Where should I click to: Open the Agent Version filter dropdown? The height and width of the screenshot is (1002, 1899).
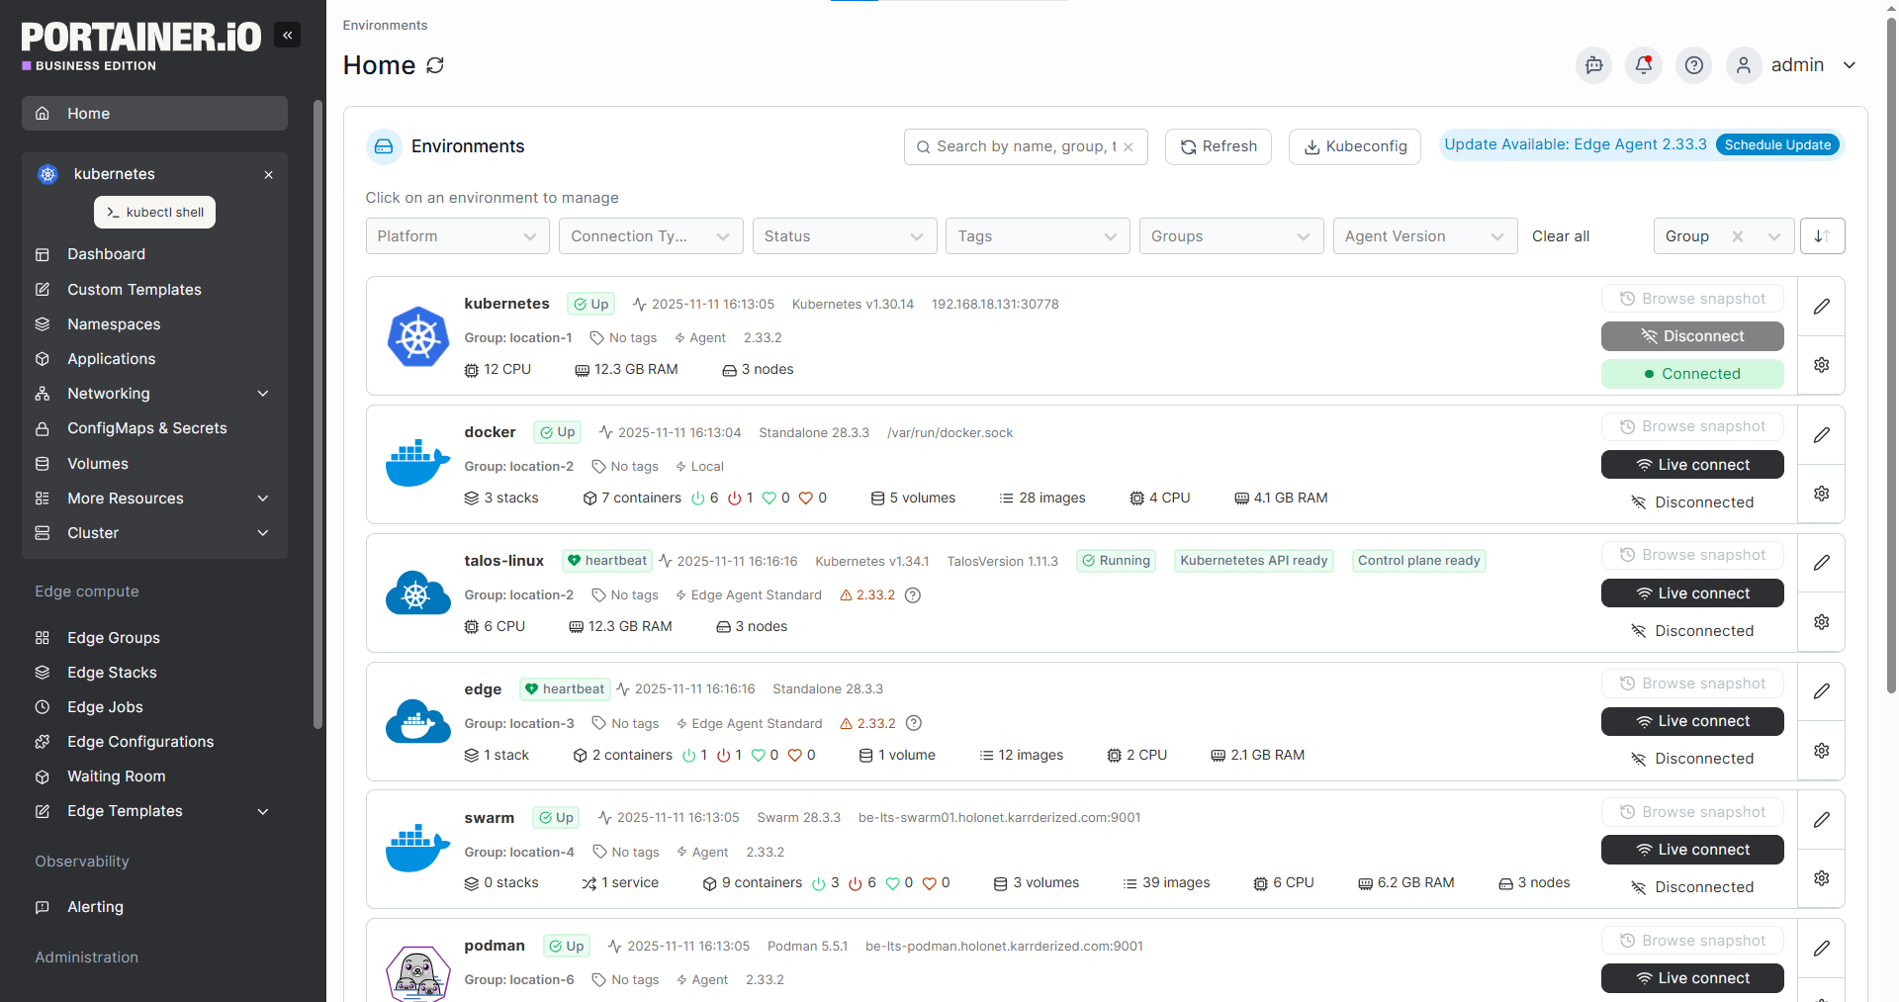tap(1425, 236)
